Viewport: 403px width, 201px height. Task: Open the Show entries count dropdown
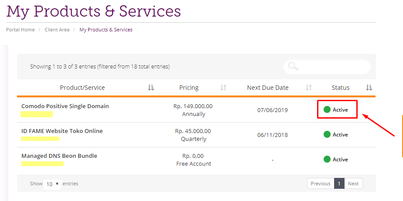pos(52,184)
